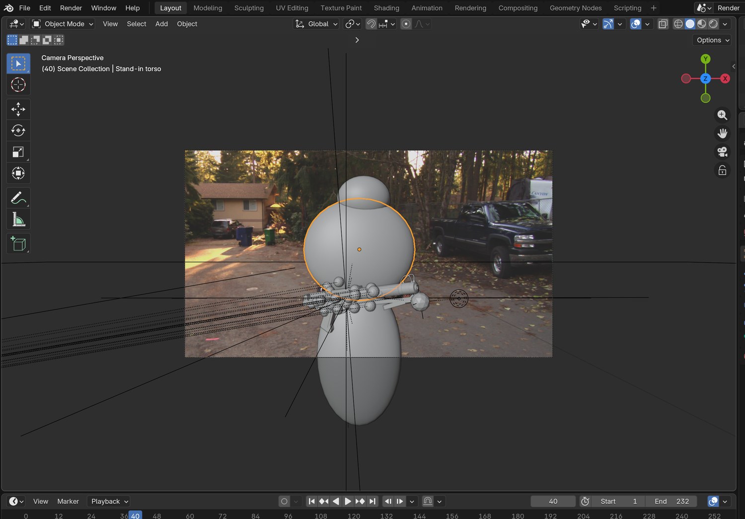Select the Transform tool

coord(18,173)
